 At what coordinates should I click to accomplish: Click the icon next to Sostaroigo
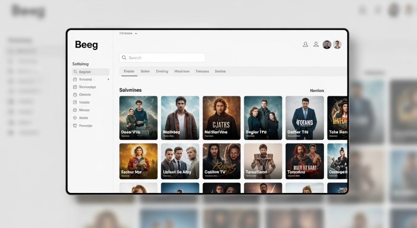point(75,87)
